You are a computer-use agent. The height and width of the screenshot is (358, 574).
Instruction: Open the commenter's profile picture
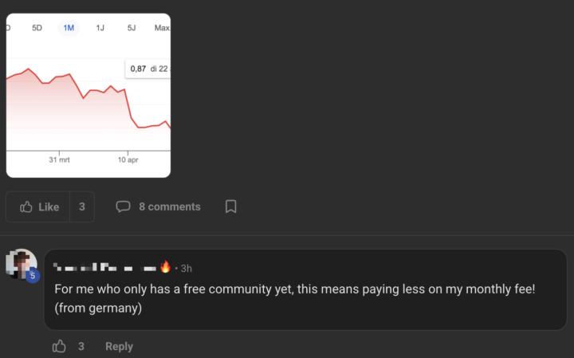pyautogui.click(x=21, y=264)
